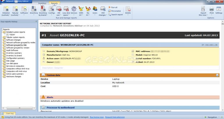Pin the reports history panel
The width and height of the screenshot is (224, 119).
(x=36, y=21)
